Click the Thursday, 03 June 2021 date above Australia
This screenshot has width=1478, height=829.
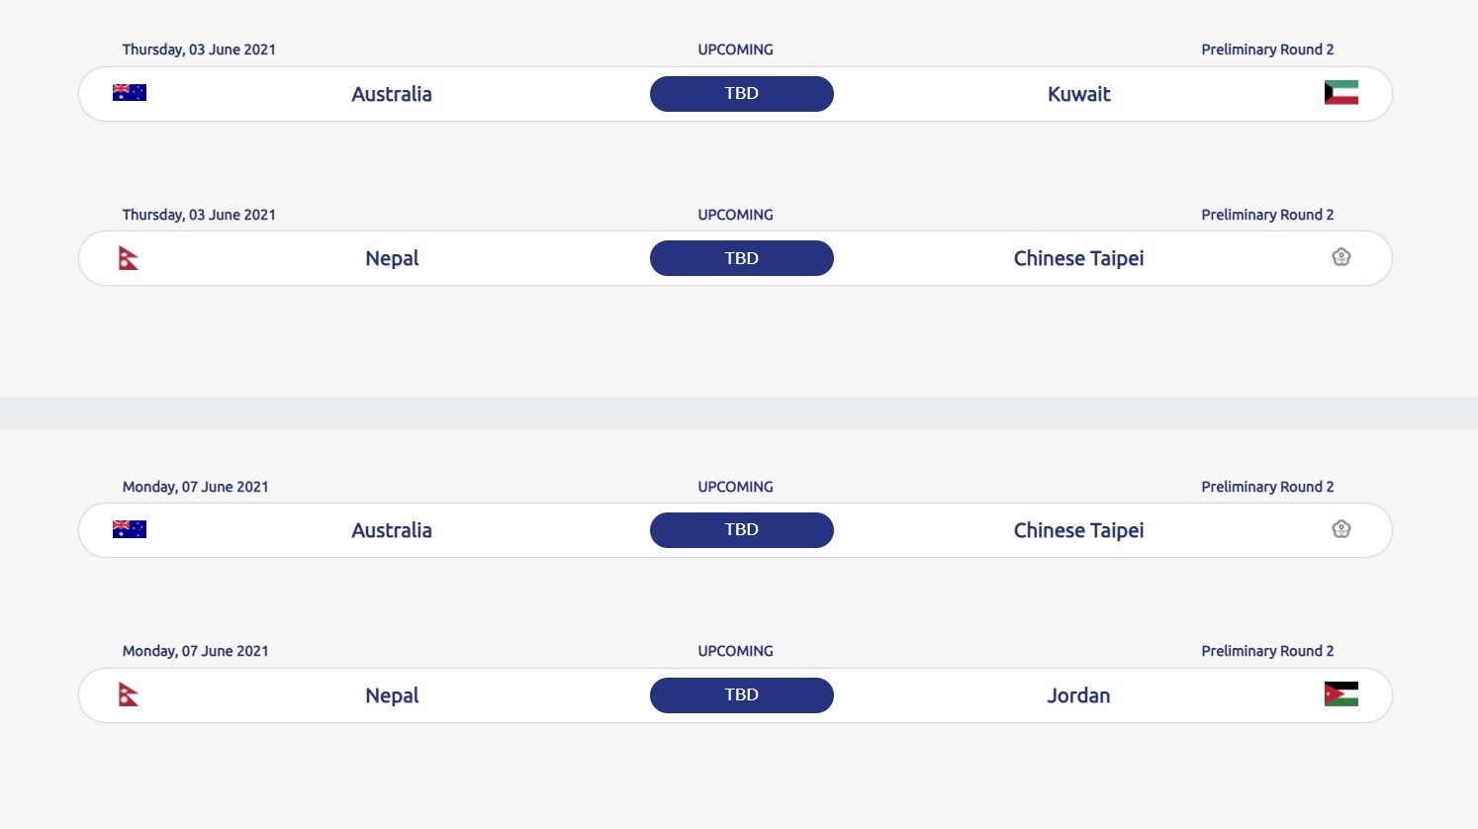199,49
